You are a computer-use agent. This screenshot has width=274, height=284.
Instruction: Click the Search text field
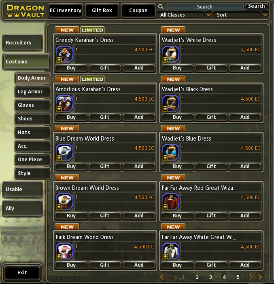(205, 7)
